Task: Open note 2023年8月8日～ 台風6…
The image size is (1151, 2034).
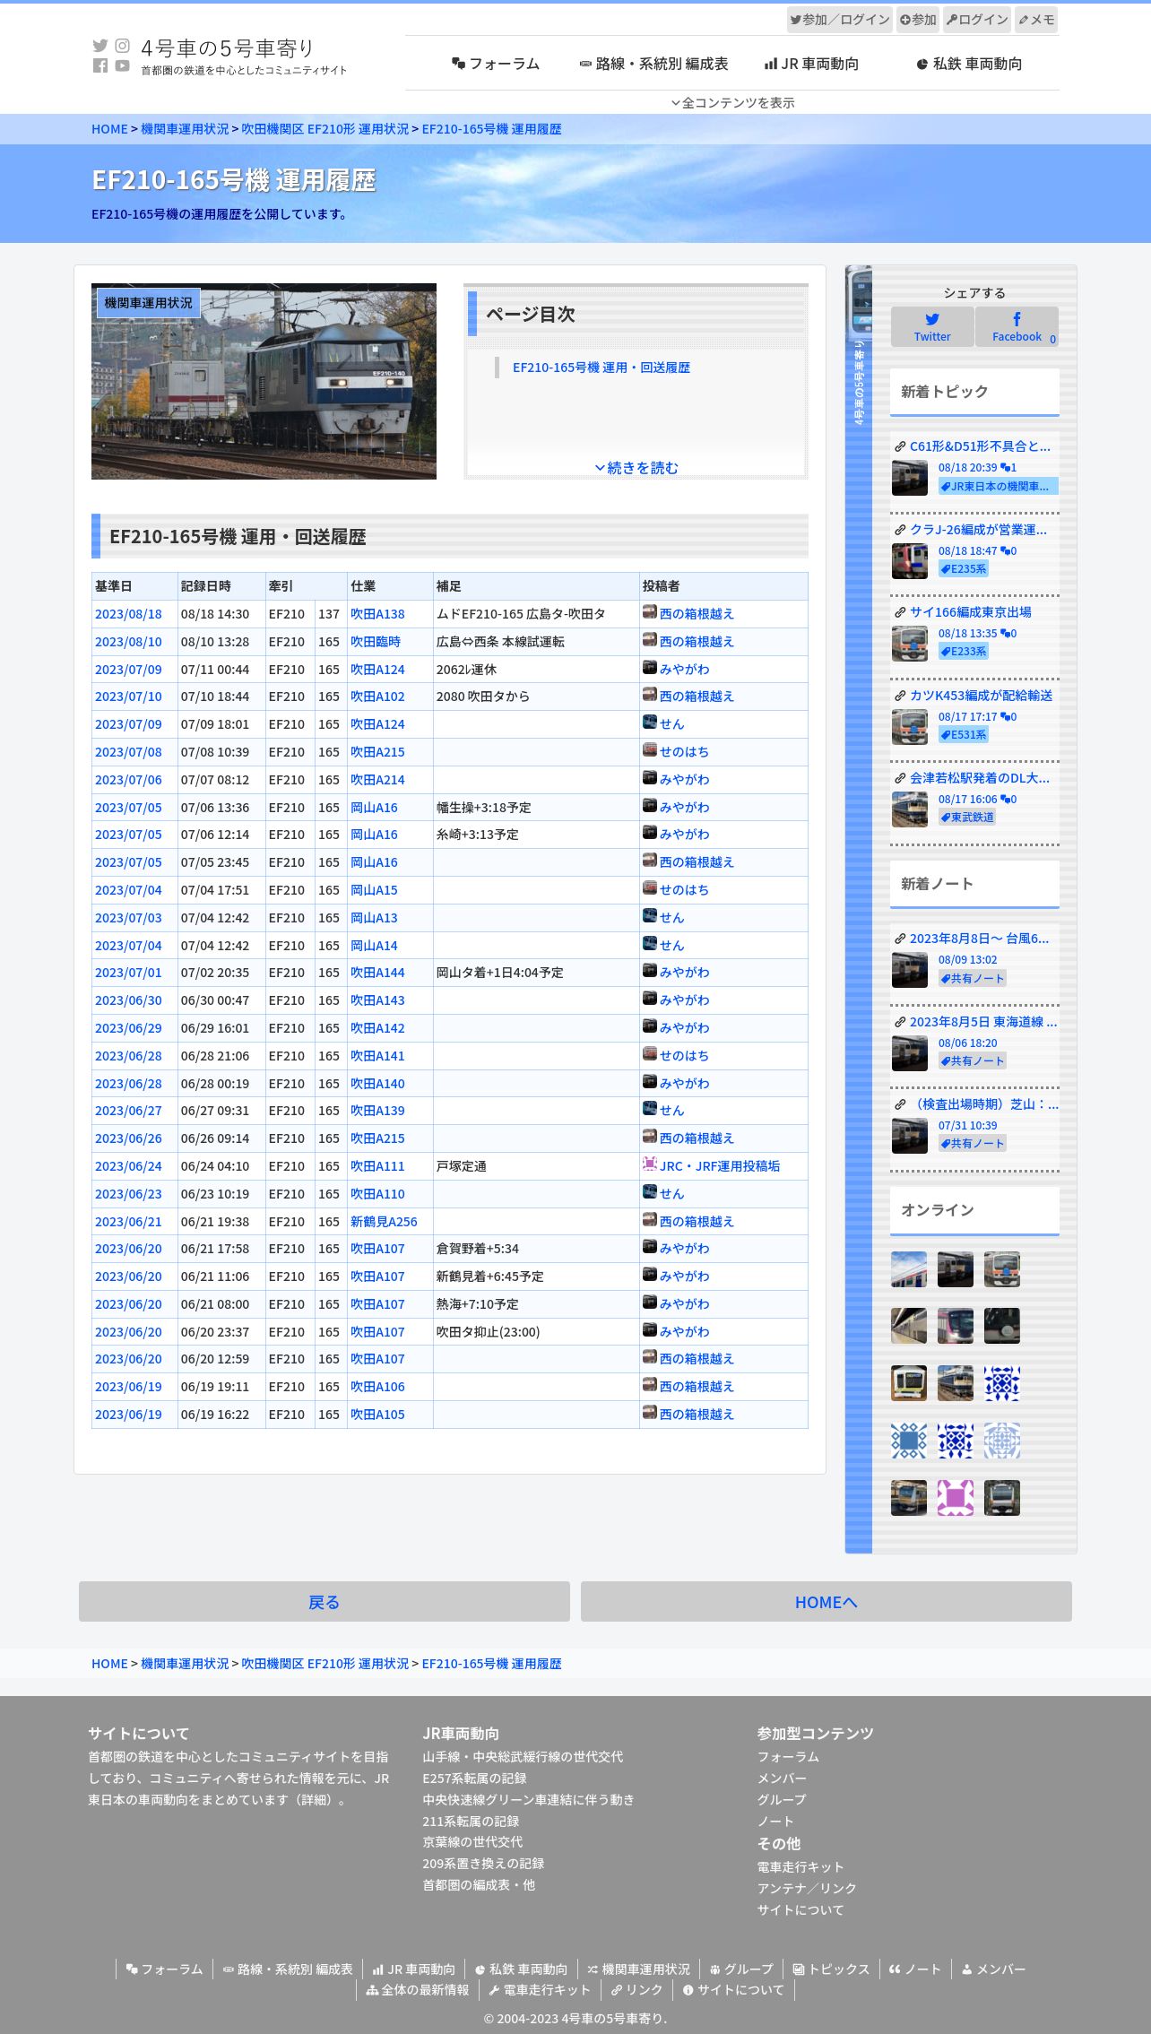Action: click(979, 939)
